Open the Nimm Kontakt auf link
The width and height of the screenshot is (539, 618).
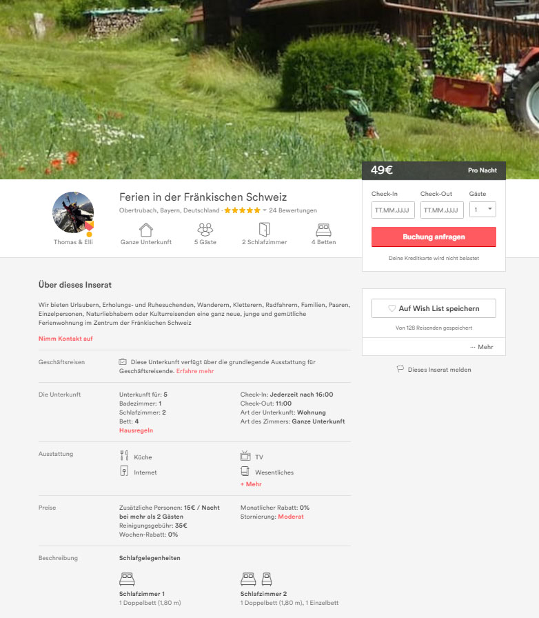click(65, 339)
